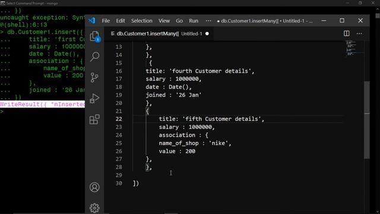Viewport: 380px width, 214px height.
Task: Click Command Prompt title bar icon
Action: (2, 3)
